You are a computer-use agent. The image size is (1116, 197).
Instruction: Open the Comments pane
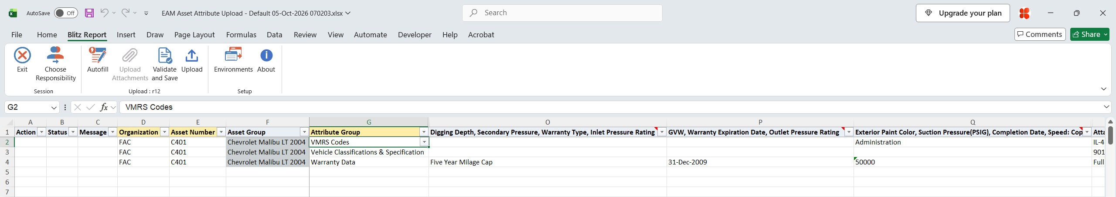click(x=1040, y=34)
